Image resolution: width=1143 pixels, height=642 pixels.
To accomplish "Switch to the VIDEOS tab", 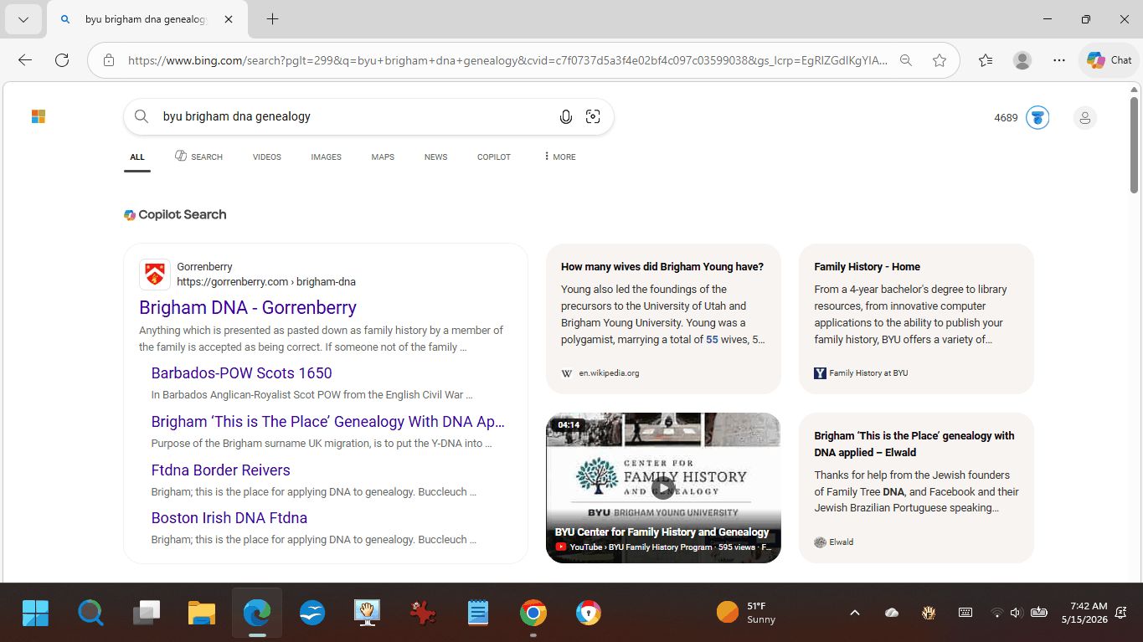I will coord(267,157).
